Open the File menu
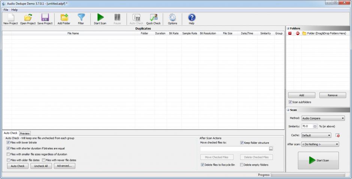This screenshot has height=179, width=352. 6,10
